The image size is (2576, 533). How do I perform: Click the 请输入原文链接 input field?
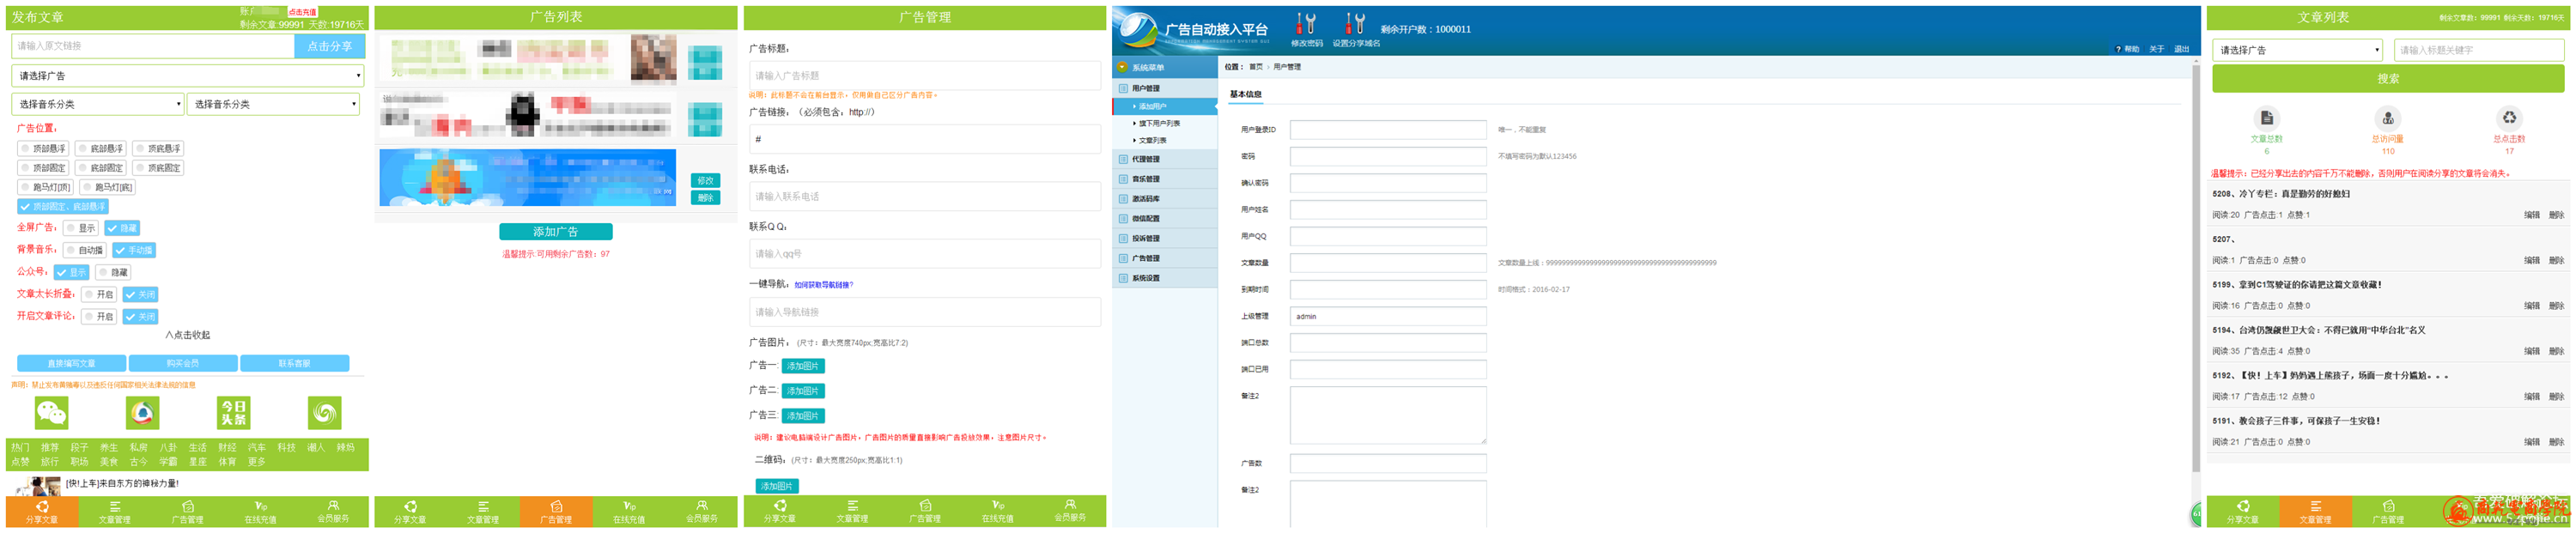(153, 46)
